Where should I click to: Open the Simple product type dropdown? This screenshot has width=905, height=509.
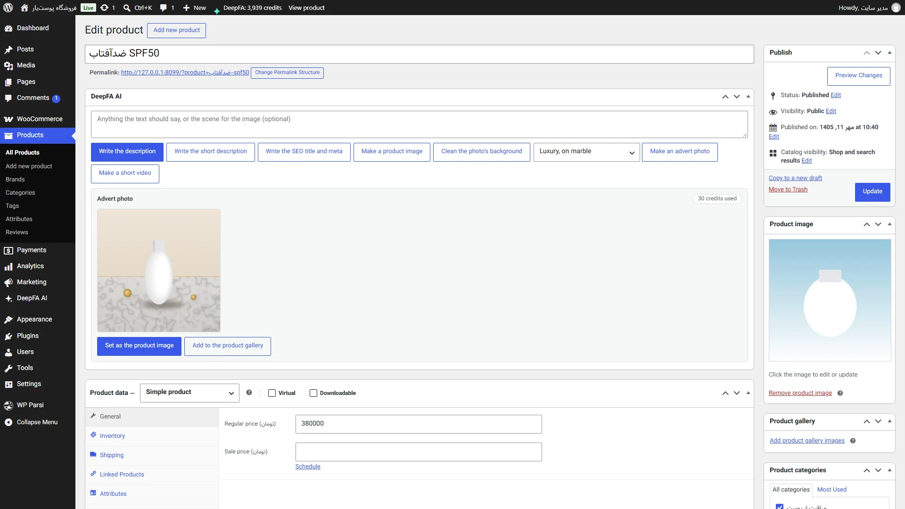189,393
